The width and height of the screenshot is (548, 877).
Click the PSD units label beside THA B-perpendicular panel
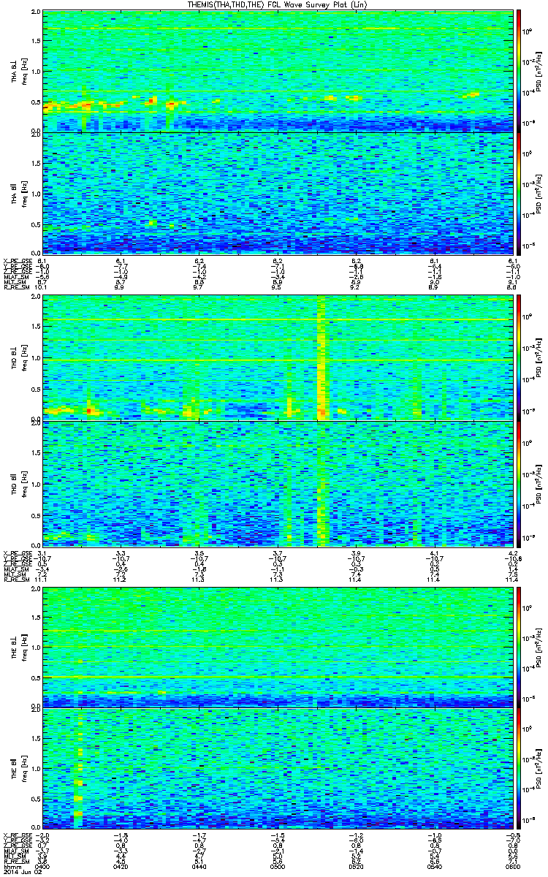point(539,70)
